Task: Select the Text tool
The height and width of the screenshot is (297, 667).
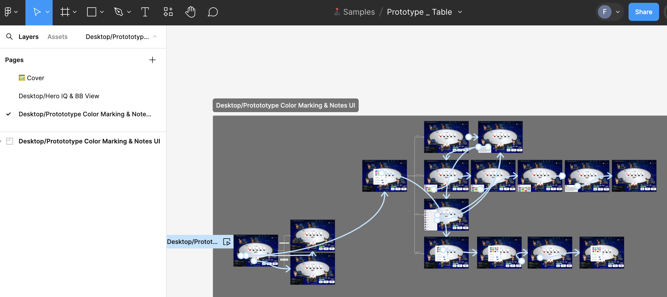Action: pos(145,12)
